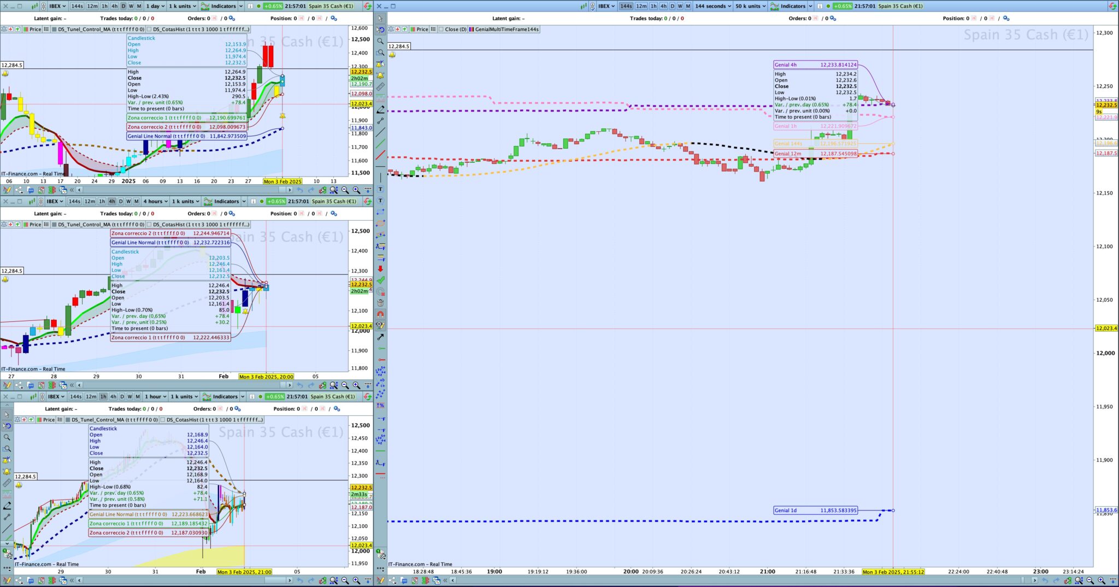Zoom in on the 4 hours chart
Viewport: 1119px width, 587px height.
click(356, 385)
